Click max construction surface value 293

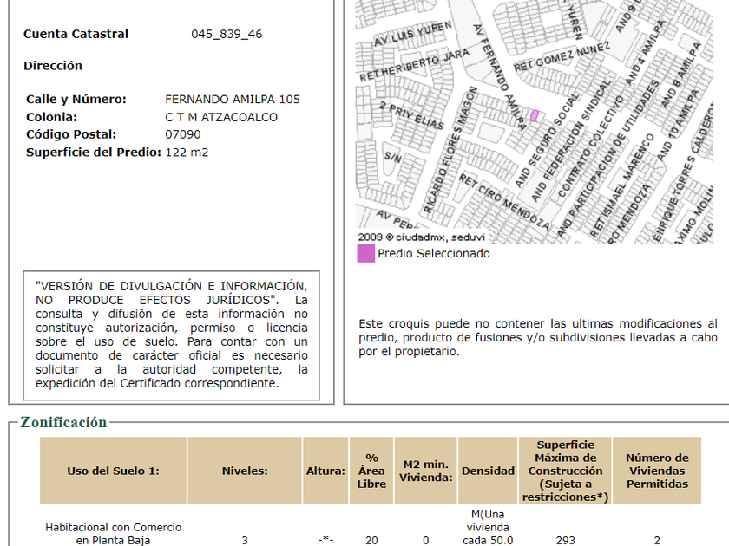[x=565, y=541]
